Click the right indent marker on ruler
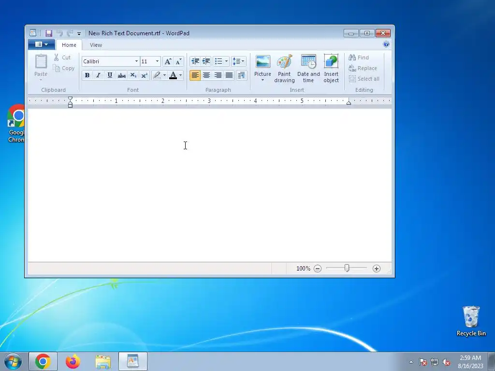495x371 pixels. tap(349, 102)
